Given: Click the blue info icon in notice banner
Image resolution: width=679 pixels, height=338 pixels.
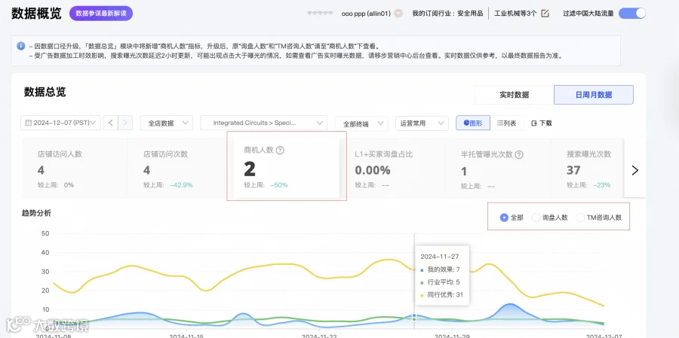Looking at the screenshot, I should click(x=21, y=46).
